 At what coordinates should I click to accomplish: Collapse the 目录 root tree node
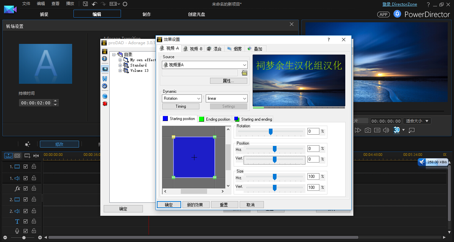[114, 55]
